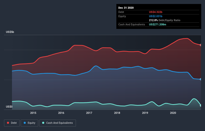
Task: Click the US$5b axis label
Action: coord(10,32)
